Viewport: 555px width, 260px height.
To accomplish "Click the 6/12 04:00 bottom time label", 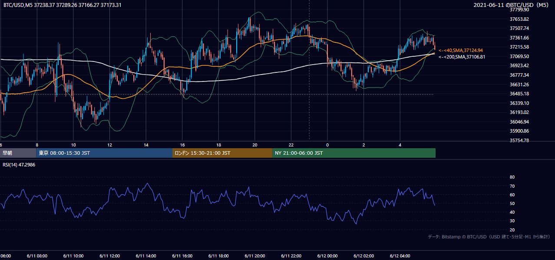I will (x=400, y=256).
